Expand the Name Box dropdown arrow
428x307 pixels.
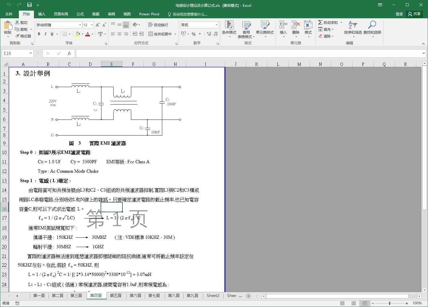point(31,53)
